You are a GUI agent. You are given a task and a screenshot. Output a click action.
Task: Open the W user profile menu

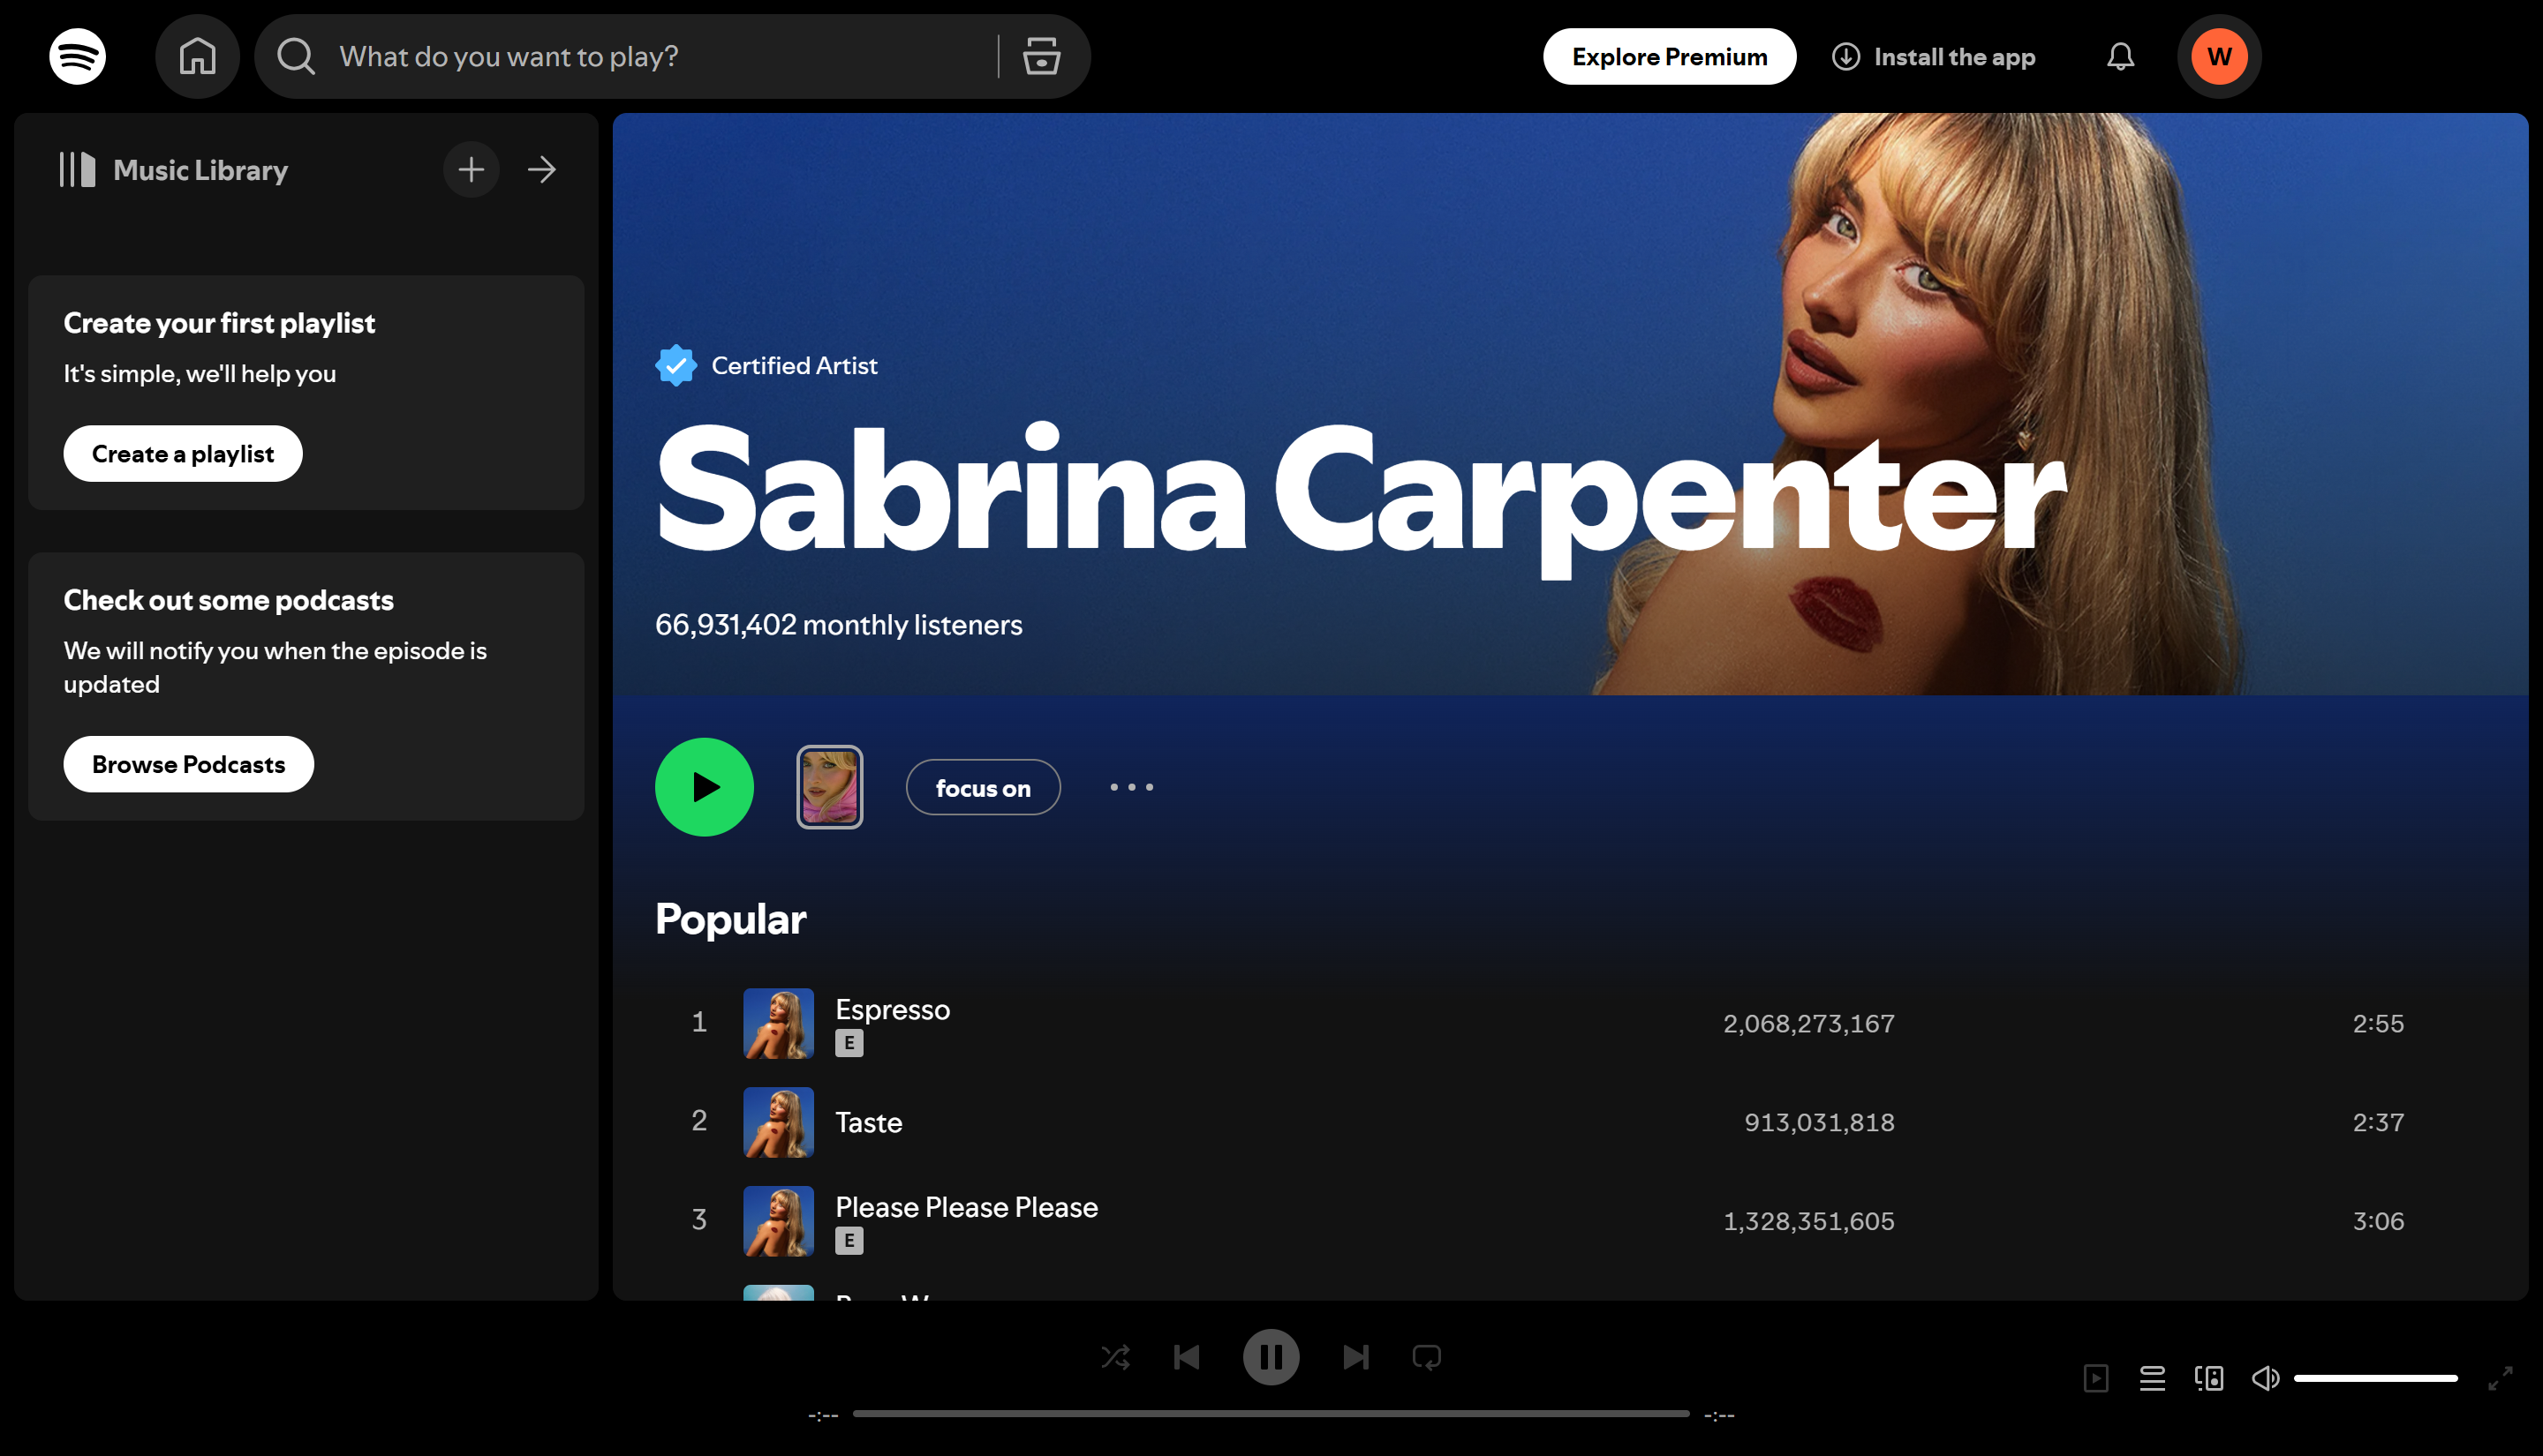[x=2219, y=57]
